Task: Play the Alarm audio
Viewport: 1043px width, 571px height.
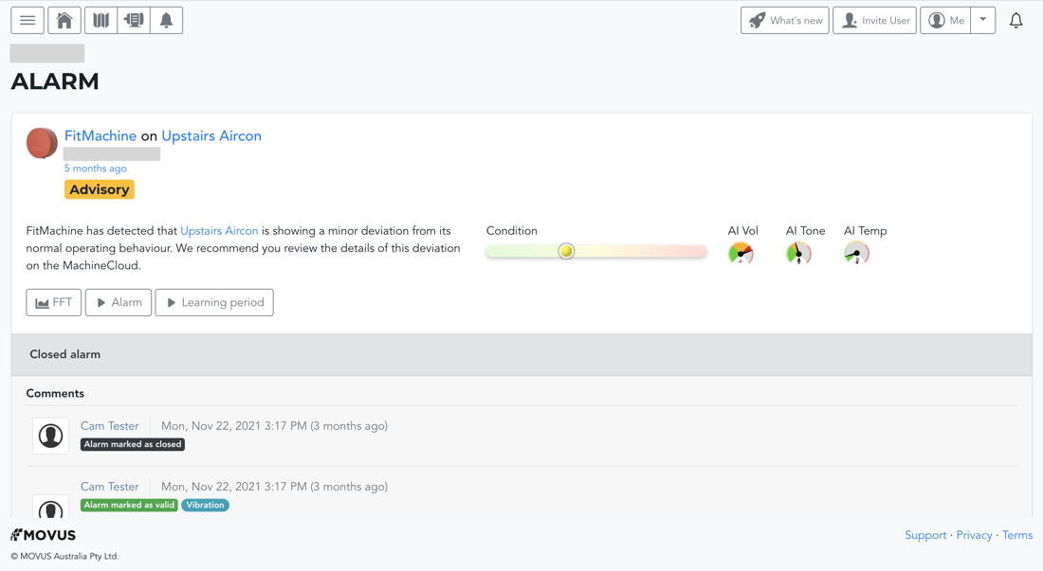Action: point(119,302)
